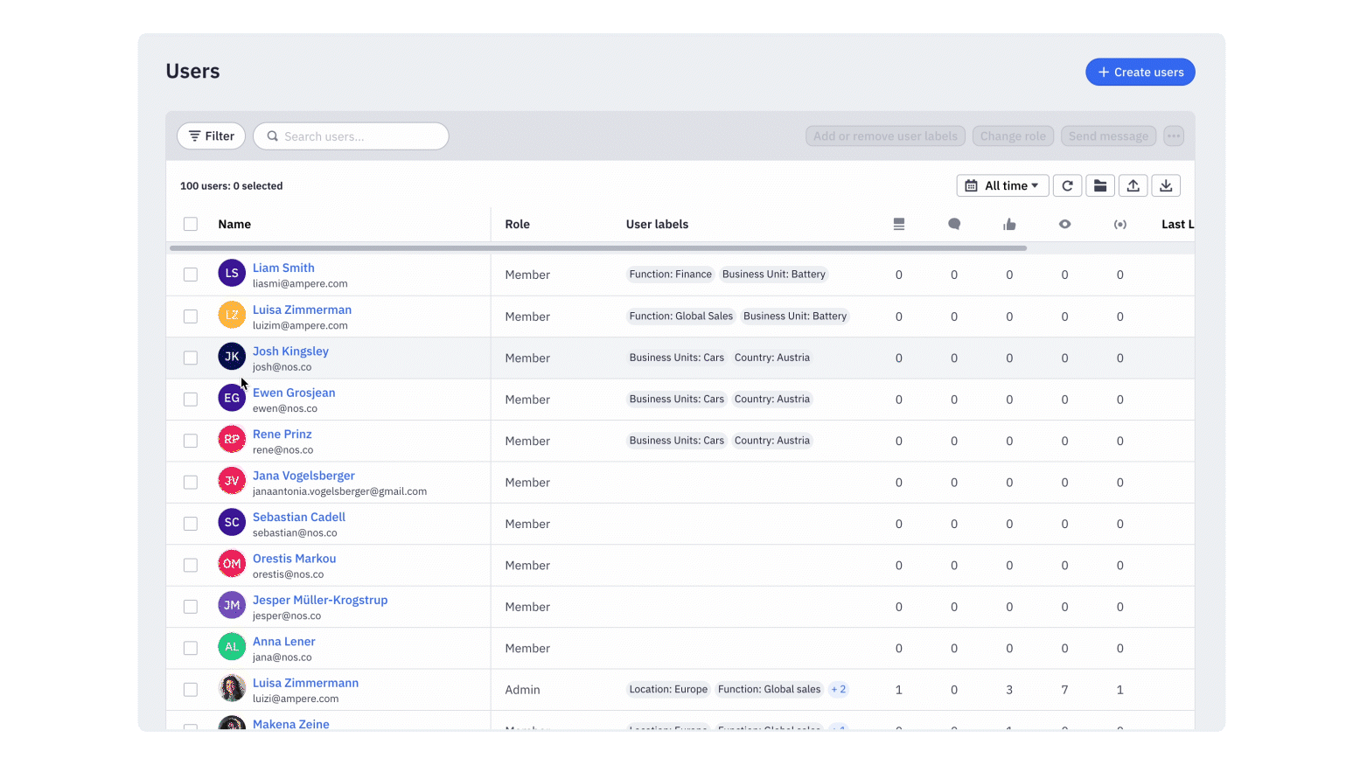
Task: Click the Create users button
Action: pyautogui.click(x=1140, y=72)
